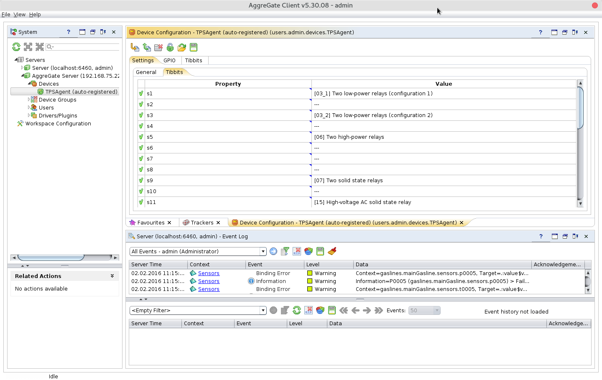The width and height of the screenshot is (602, 380).
Task: Click the green save icon in upper Event Log toolbar
Action: [x=320, y=251]
